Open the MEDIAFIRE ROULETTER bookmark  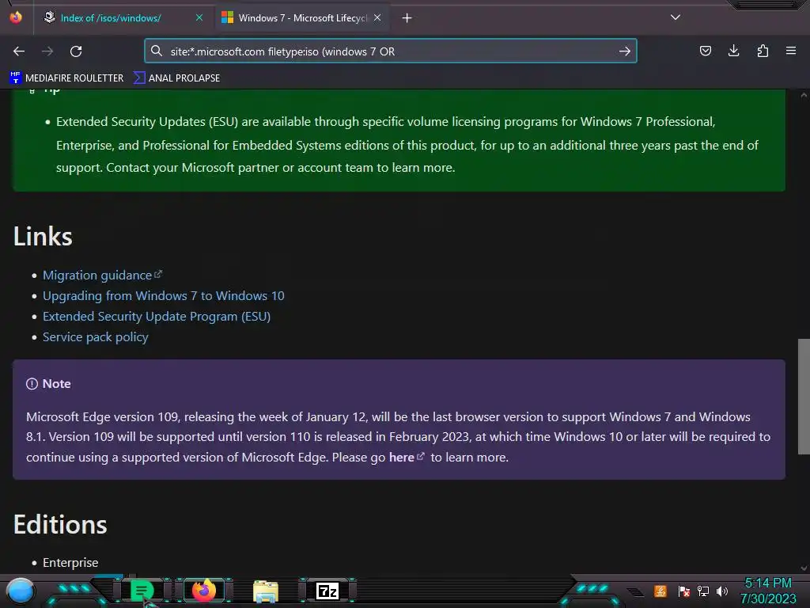click(66, 78)
